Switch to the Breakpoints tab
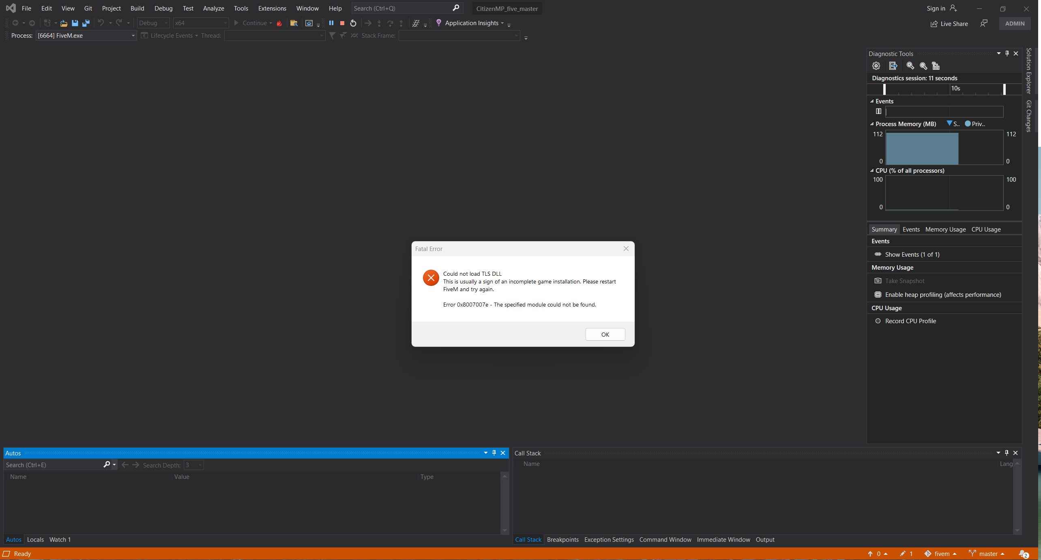The height and width of the screenshot is (560, 1041). coord(562,539)
